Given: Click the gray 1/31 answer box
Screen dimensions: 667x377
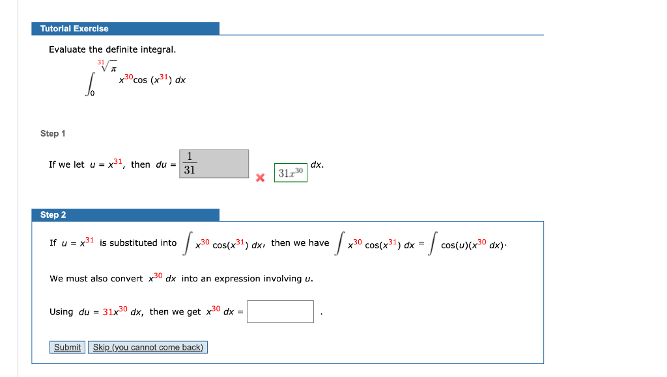Looking at the screenshot, I should (212, 163).
